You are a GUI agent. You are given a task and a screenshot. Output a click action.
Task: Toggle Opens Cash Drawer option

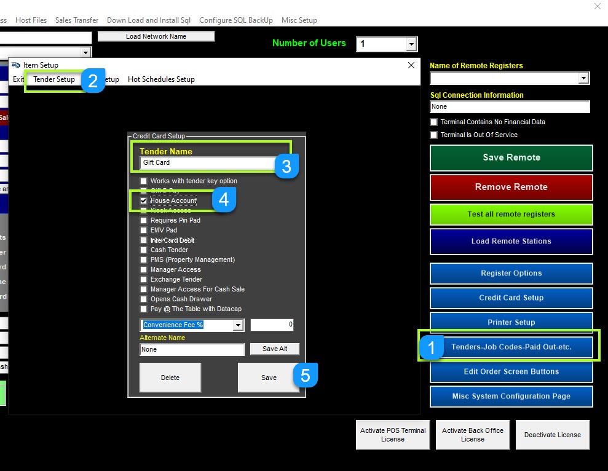pyautogui.click(x=144, y=299)
